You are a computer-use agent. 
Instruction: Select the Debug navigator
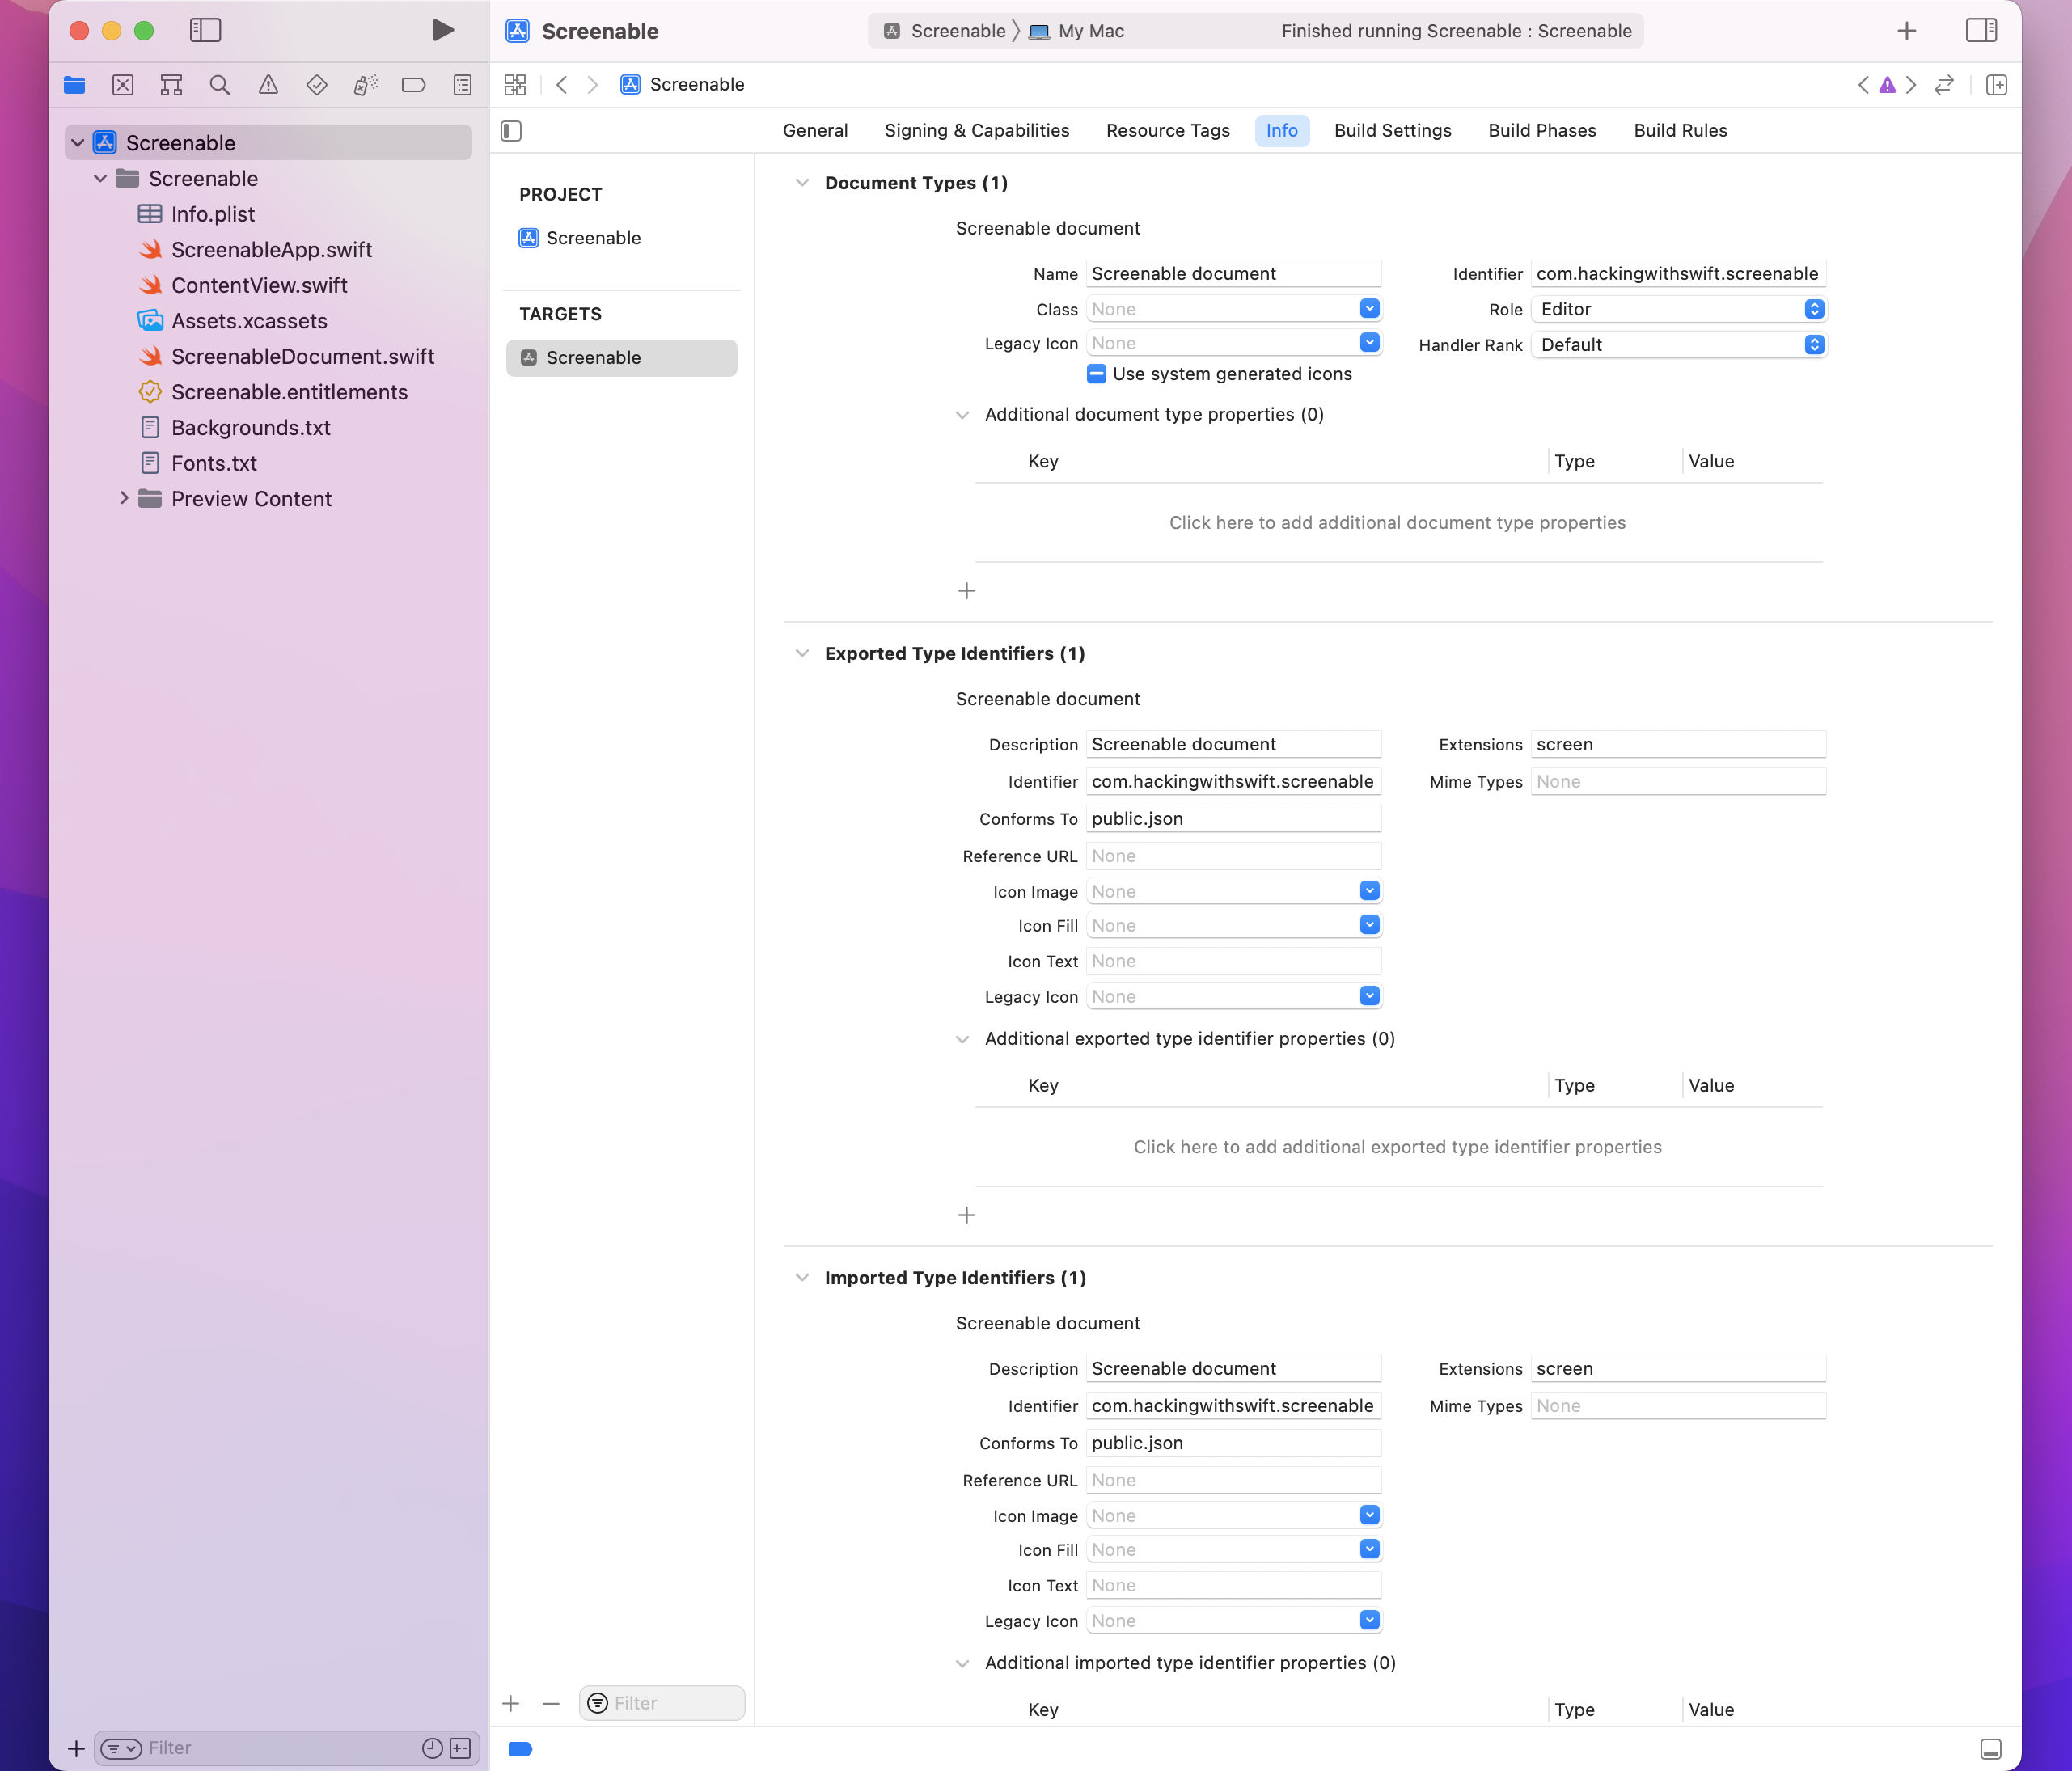(365, 85)
